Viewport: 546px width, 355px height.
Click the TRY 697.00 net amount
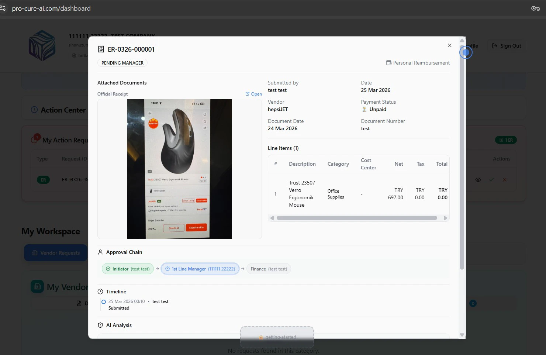(395, 194)
